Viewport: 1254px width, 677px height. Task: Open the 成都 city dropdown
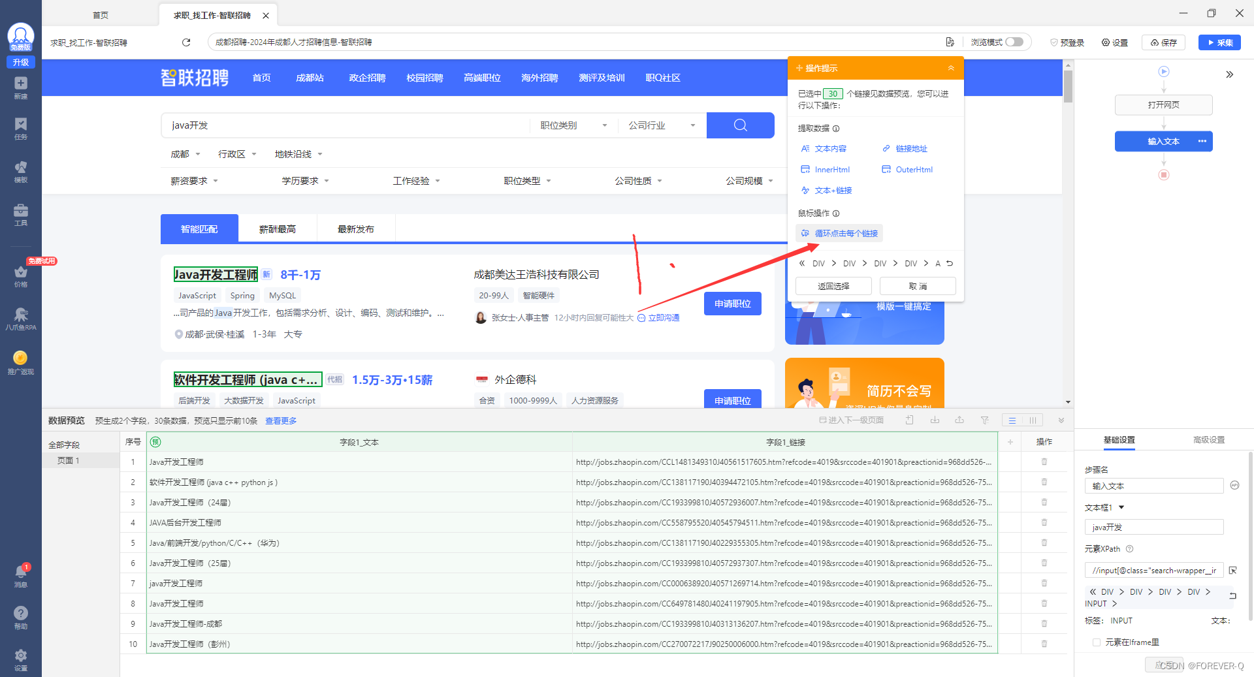coord(185,155)
